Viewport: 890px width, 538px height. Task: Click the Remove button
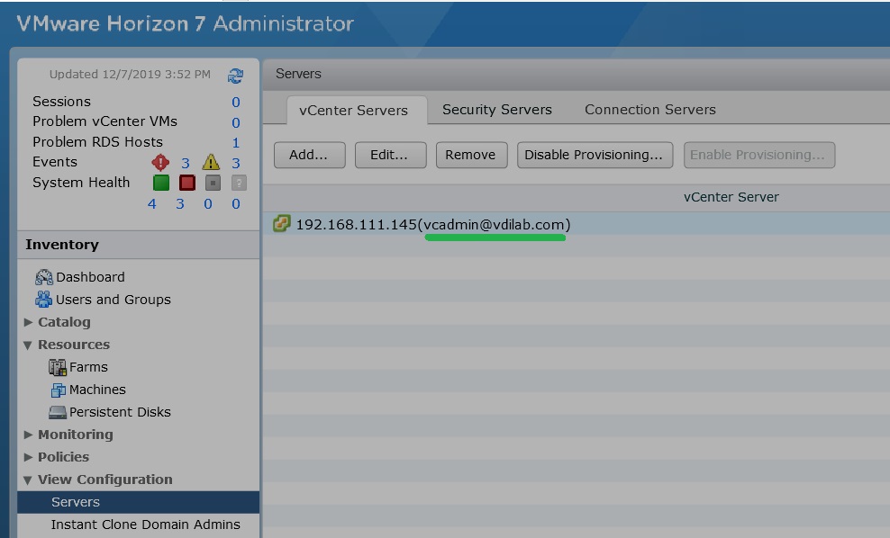[471, 156]
